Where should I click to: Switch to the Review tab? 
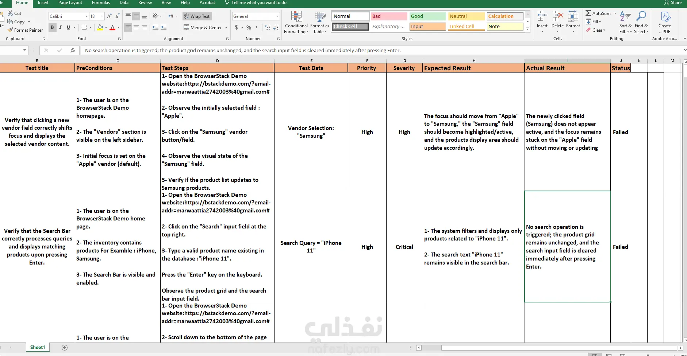tap(145, 3)
